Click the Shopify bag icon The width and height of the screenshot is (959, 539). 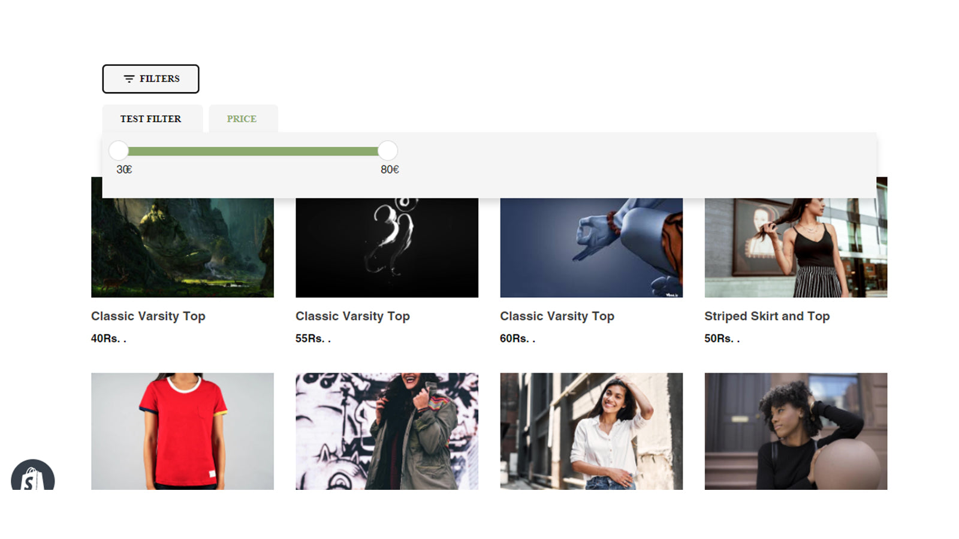pos(32,477)
